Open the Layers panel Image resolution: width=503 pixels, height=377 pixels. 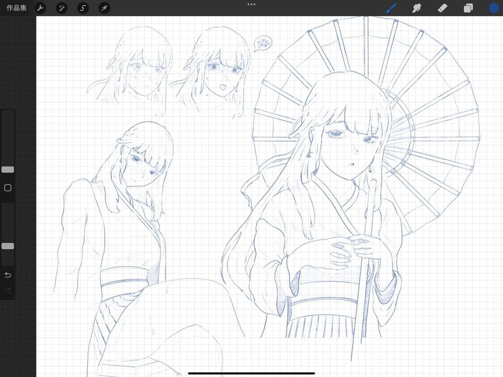(x=468, y=8)
